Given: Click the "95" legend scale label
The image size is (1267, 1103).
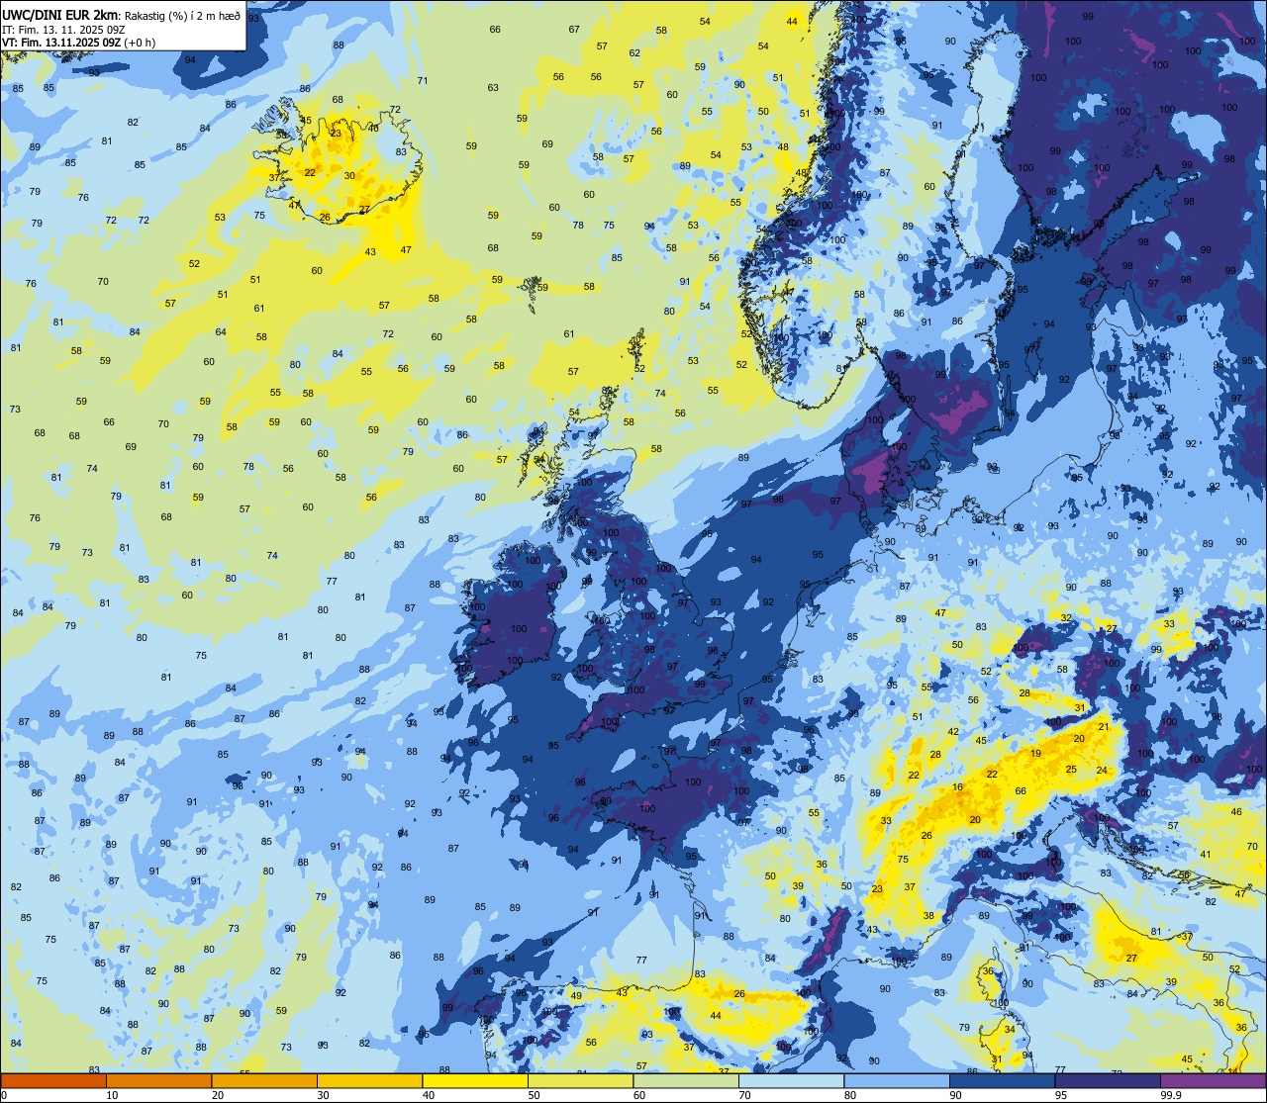Looking at the screenshot, I should 1061,1095.
